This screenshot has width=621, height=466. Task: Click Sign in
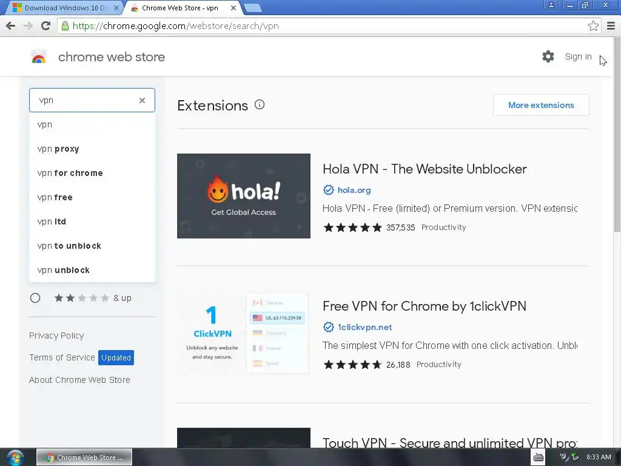578,56
